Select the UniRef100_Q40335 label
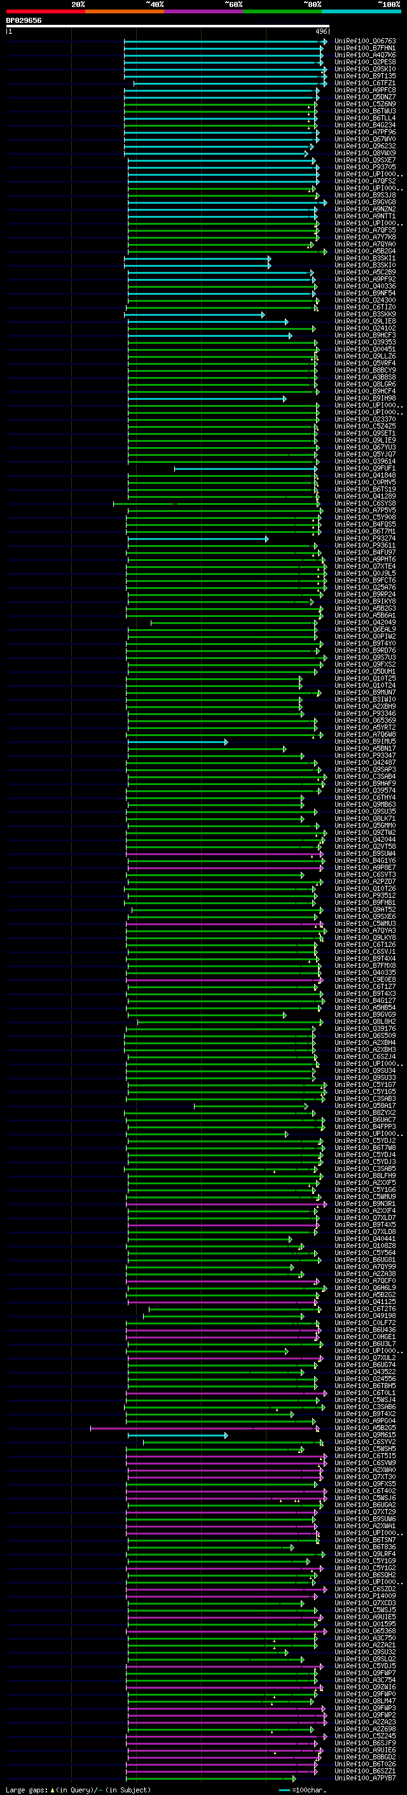Viewport: 407px width, 1795px height. [x=365, y=972]
